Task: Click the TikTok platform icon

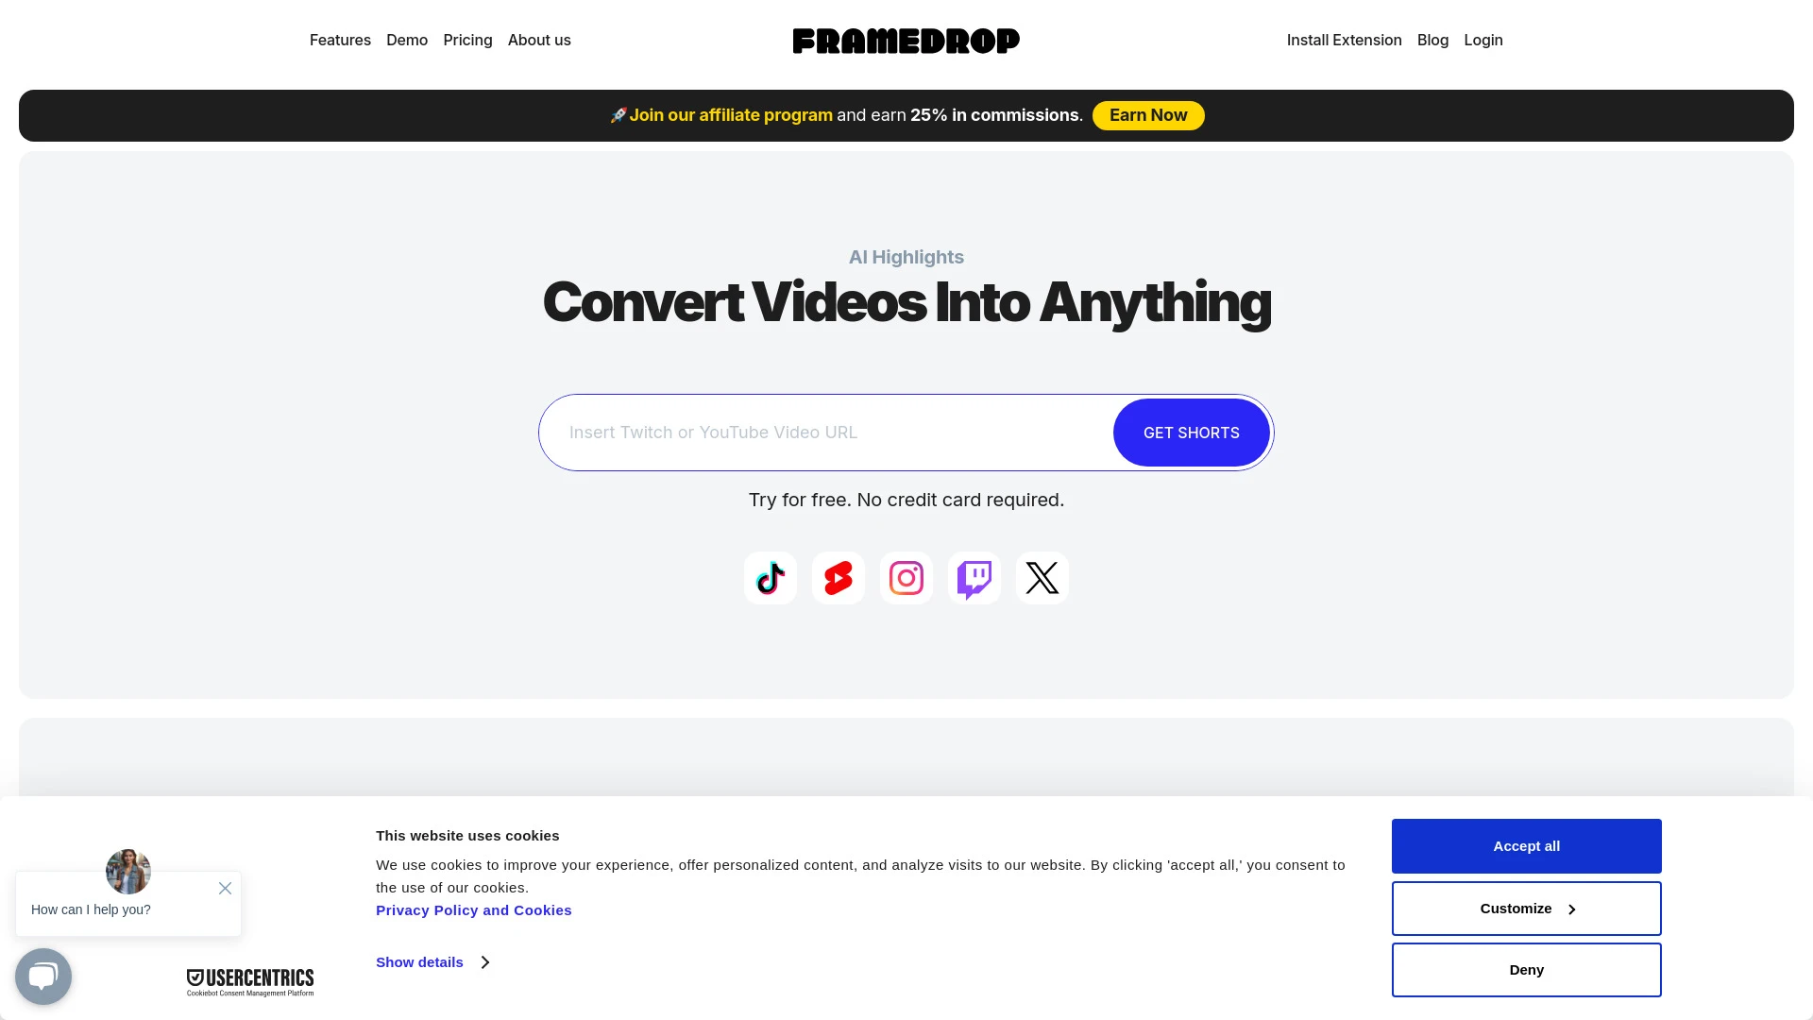Action: tap(770, 577)
